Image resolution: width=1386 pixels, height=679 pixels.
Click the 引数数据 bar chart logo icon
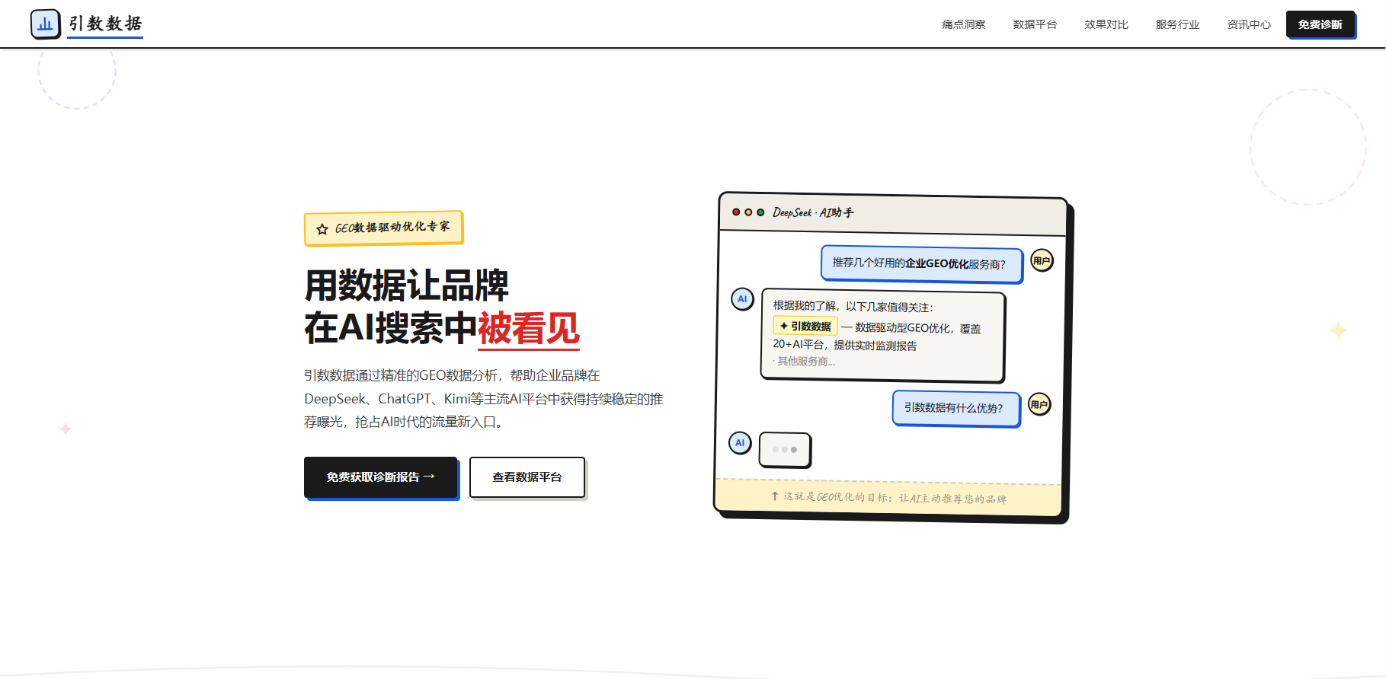pos(45,24)
